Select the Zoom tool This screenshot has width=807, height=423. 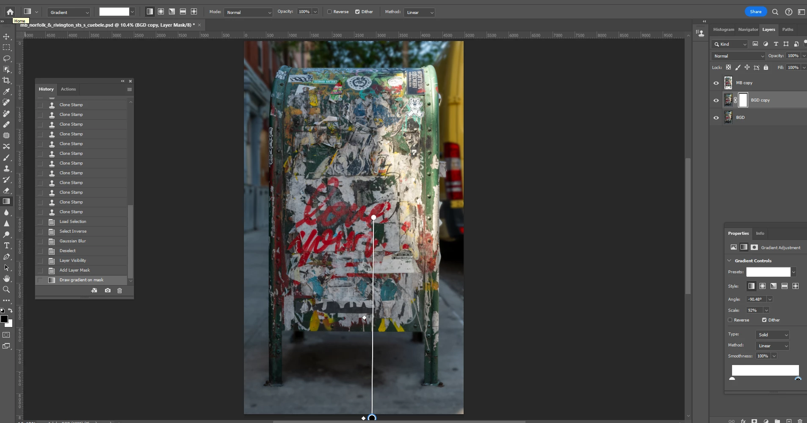click(6, 289)
